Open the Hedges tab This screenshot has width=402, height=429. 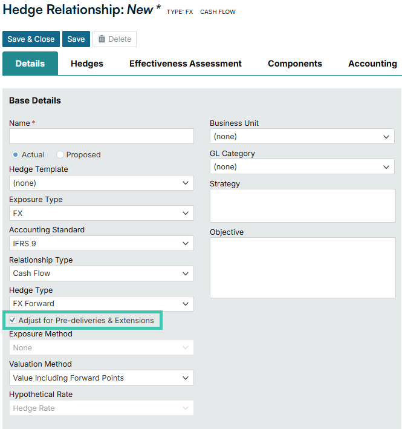87,64
